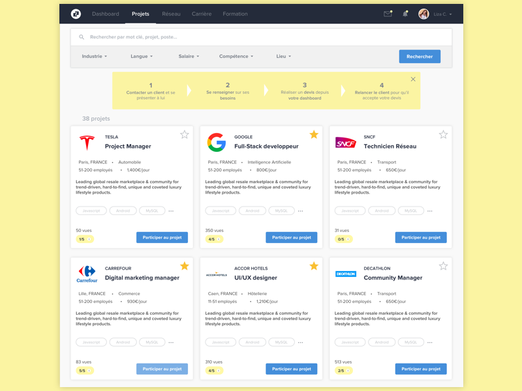Select the SNCF company logo
The width and height of the screenshot is (522, 391).
(x=345, y=142)
